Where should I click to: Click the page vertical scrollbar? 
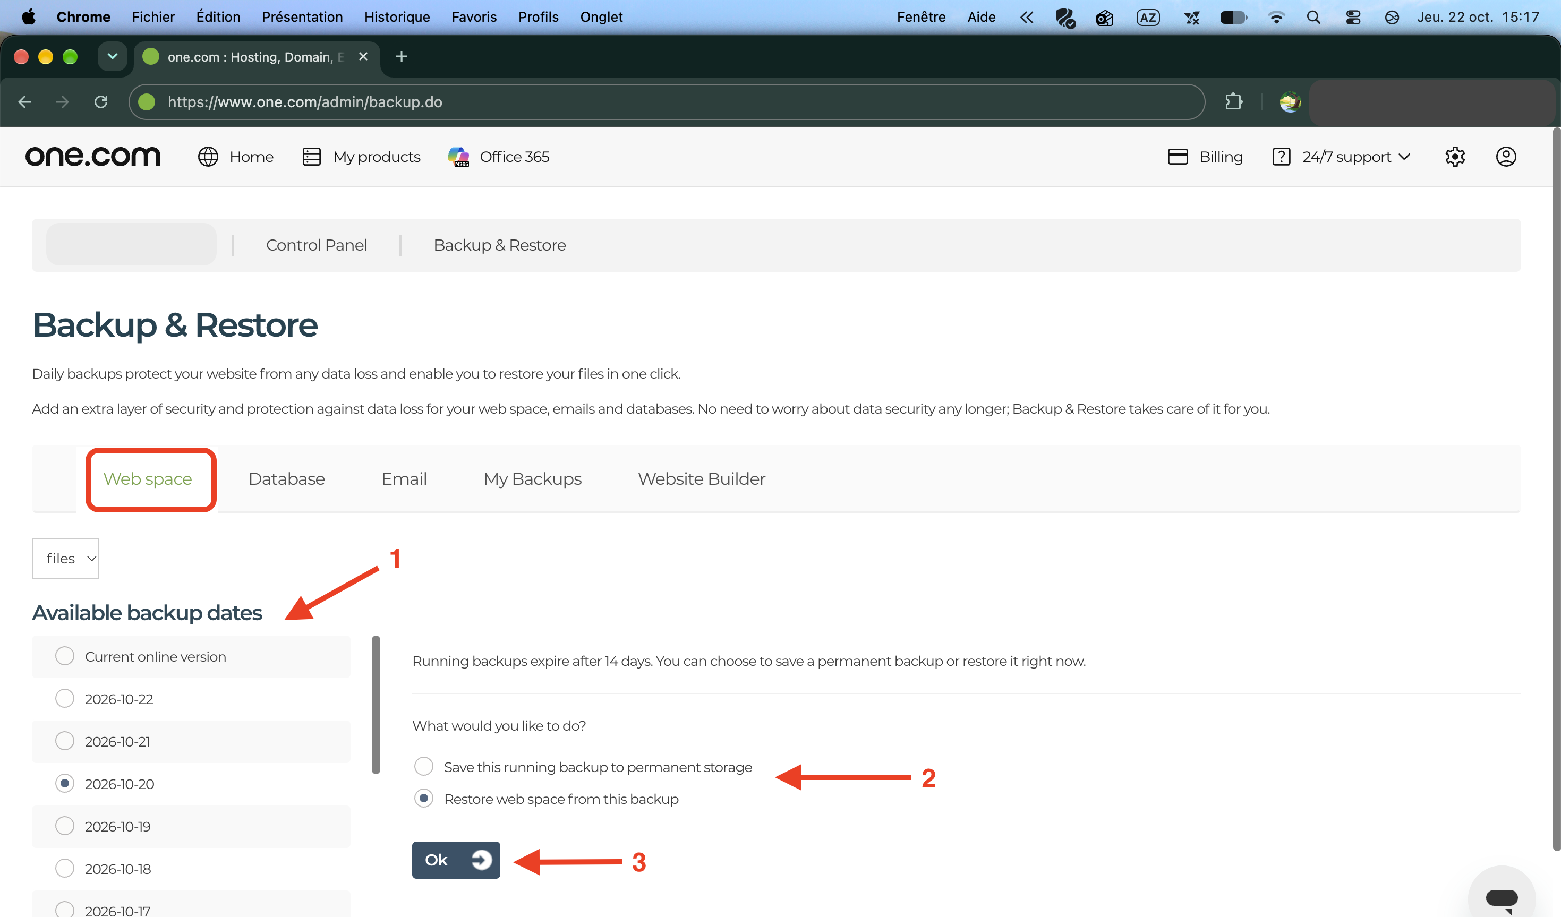(1557, 489)
